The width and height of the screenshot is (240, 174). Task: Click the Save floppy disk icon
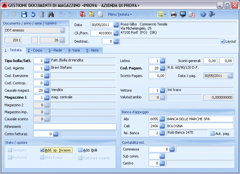[24, 14]
